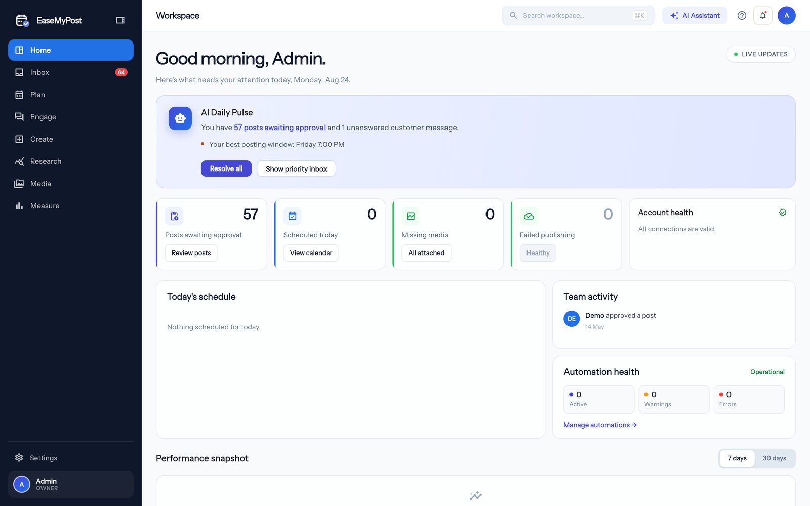
Task: Click the Errors automations tile
Action: point(749,399)
